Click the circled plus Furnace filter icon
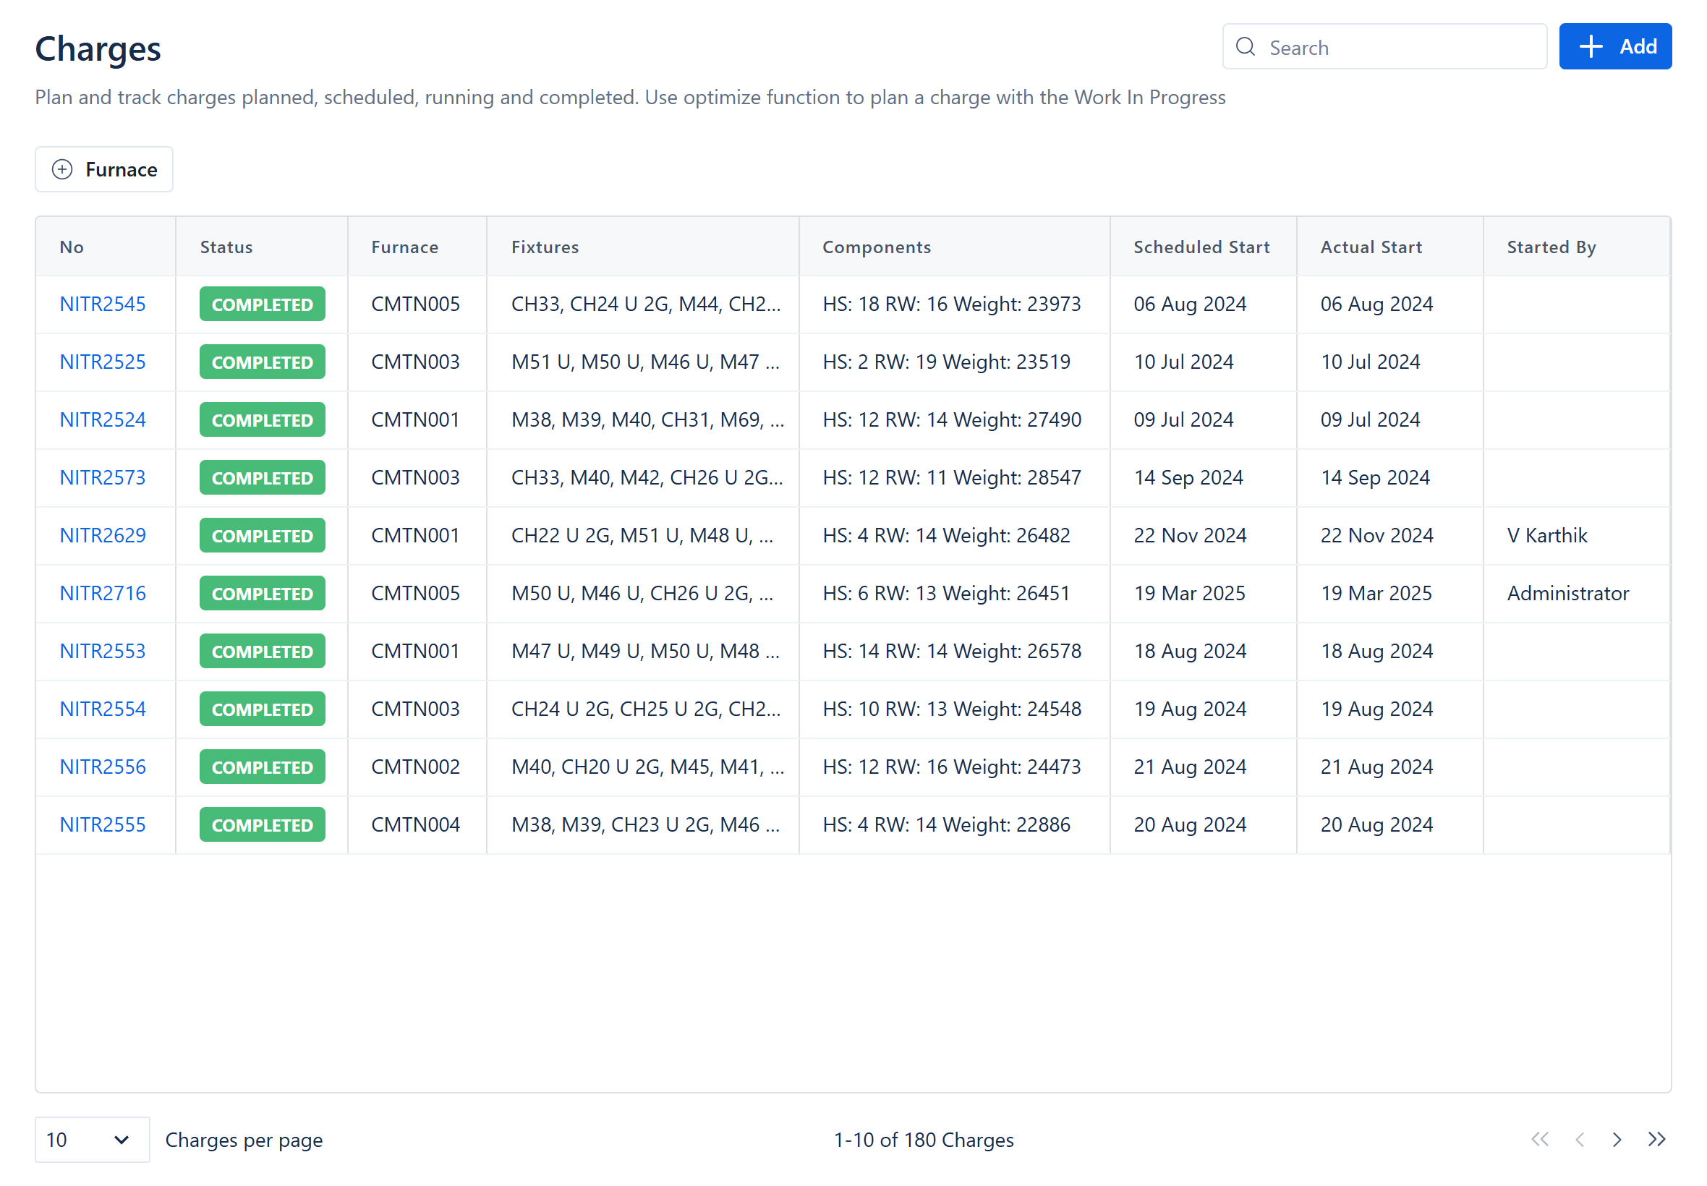 (x=62, y=169)
